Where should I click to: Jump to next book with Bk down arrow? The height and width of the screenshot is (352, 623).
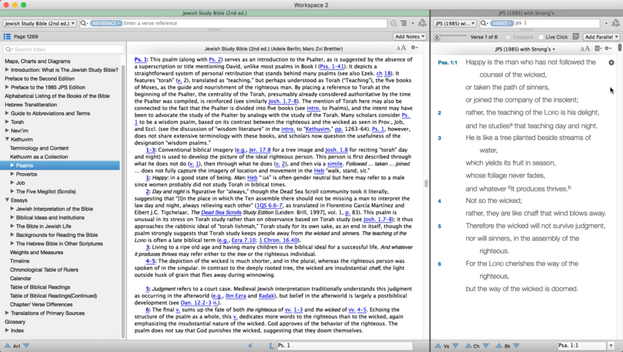516,346
